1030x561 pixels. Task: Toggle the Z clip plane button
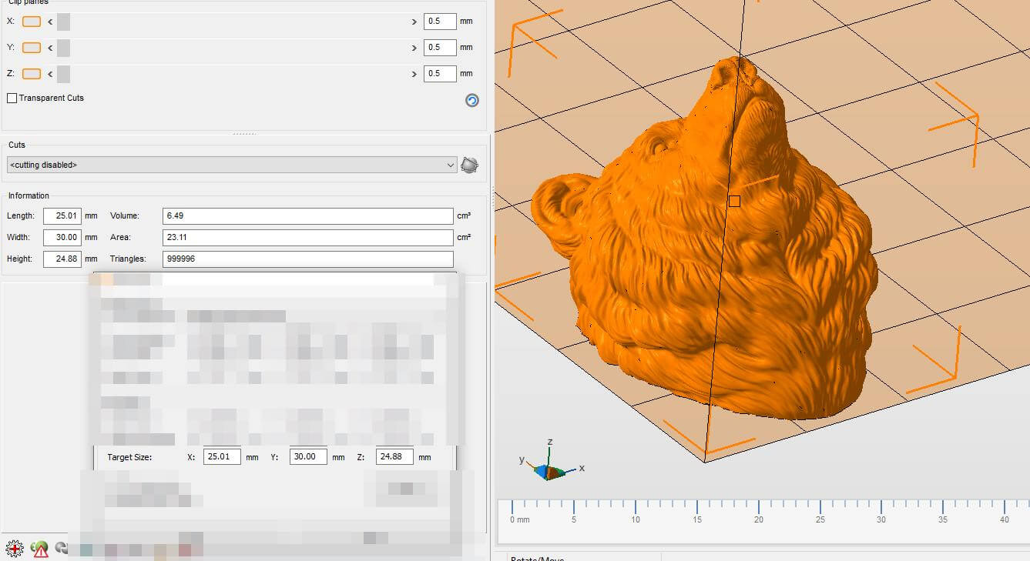[32, 74]
